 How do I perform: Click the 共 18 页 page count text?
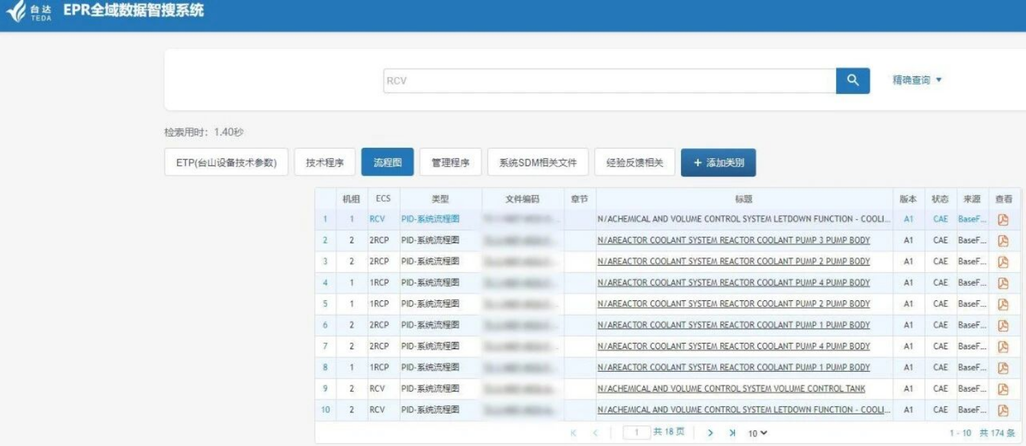pos(670,433)
